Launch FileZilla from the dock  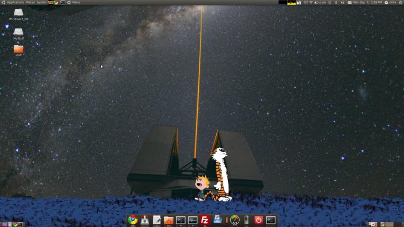[x=205, y=220]
